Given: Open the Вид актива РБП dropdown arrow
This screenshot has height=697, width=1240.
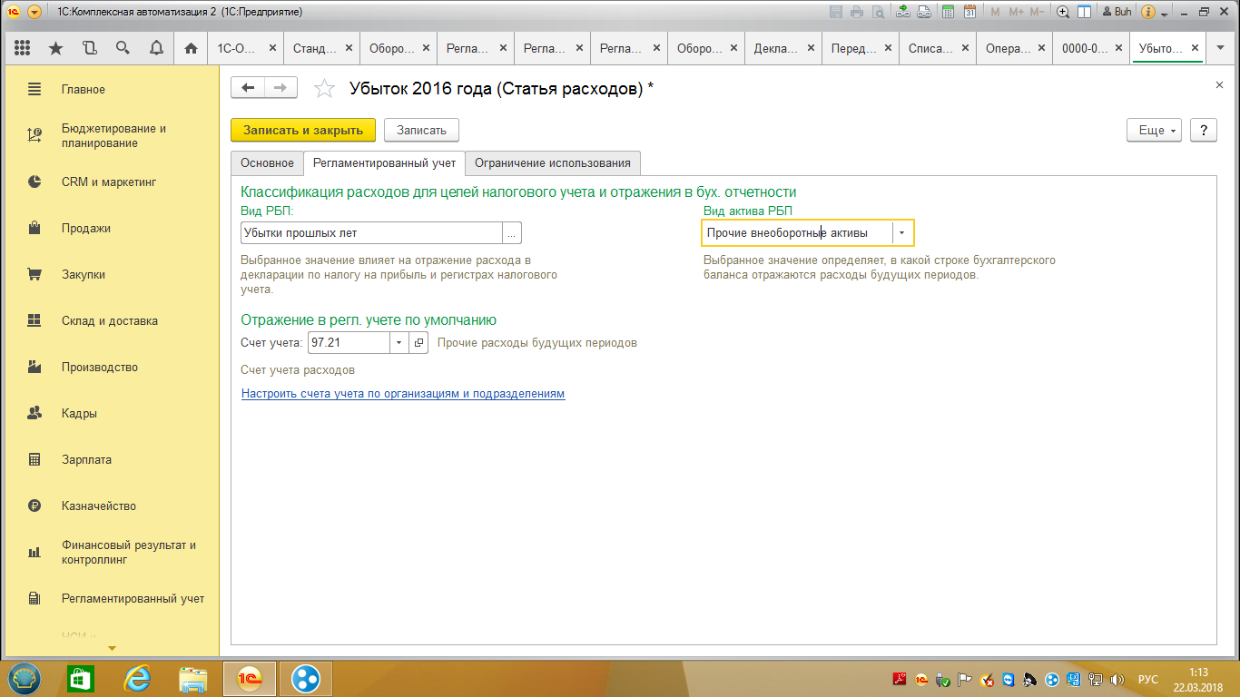Looking at the screenshot, I should [901, 233].
